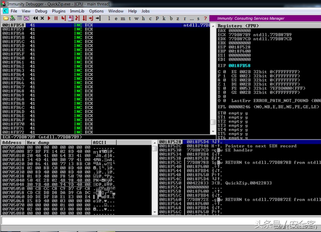Open the Debug menu

click(41, 11)
